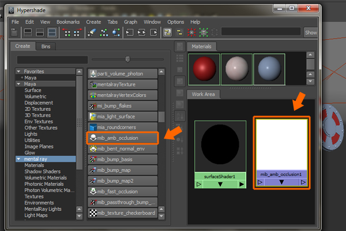Click the mentalrayVertexColors node icon
The image size is (346, 231).
92,95
